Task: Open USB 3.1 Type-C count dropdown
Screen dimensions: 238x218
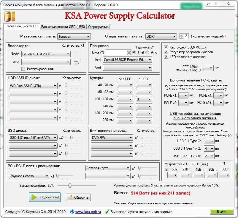Action: click(209, 141)
